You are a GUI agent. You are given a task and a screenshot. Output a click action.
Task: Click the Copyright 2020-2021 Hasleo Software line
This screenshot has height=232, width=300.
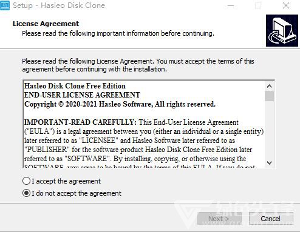click(x=120, y=104)
